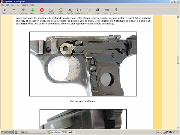The height and width of the screenshot is (135, 180).
Task: Click the greyed Forward arrow icon
Action: 14,10
